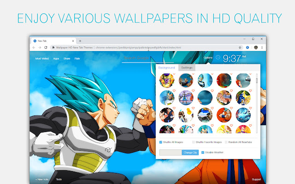Click the Rate link
The height and width of the screenshot is (184, 295).
pos(77,58)
